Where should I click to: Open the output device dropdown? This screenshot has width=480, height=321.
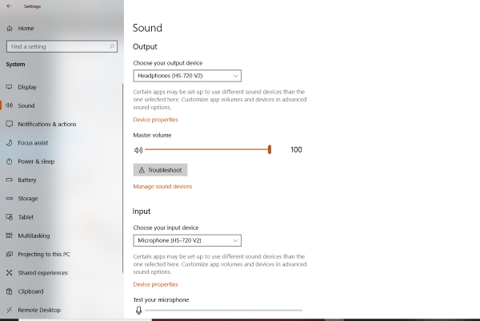click(x=187, y=76)
